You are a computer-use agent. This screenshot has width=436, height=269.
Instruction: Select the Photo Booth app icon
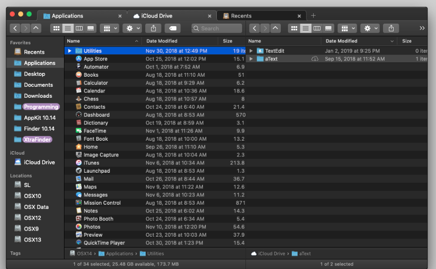coord(78,219)
